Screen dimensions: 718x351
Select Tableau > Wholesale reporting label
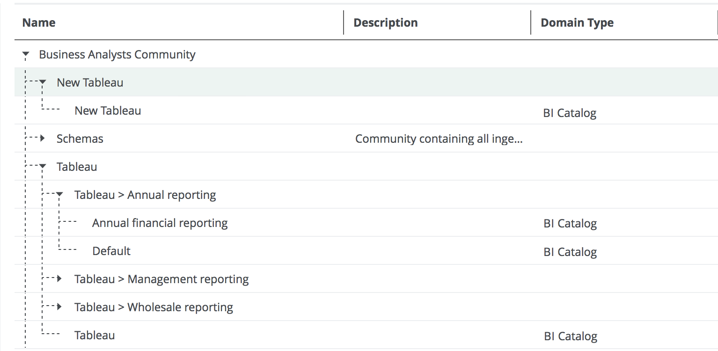154,307
